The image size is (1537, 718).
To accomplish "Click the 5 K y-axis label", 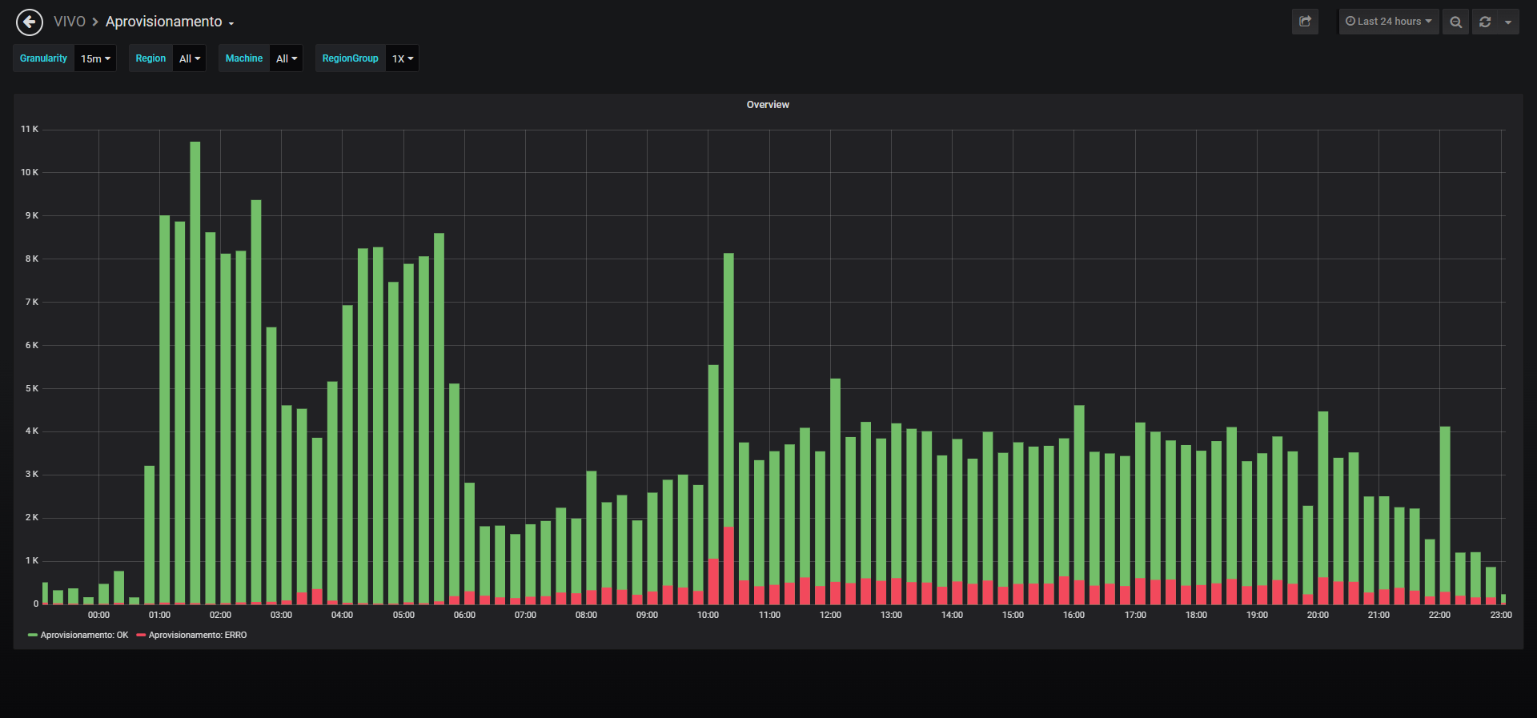I will [32, 388].
